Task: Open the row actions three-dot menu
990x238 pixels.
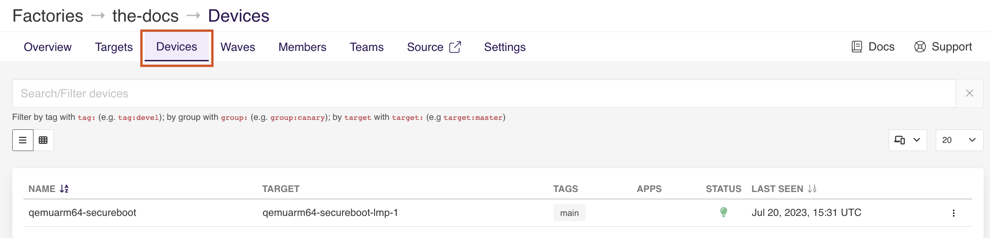Action: (953, 213)
